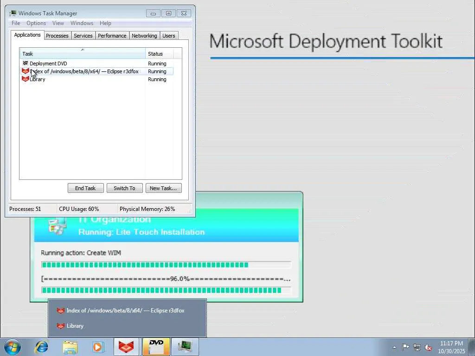This screenshot has width=475, height=356.
Task: Click the Switch To button
Action: [124, 188]
